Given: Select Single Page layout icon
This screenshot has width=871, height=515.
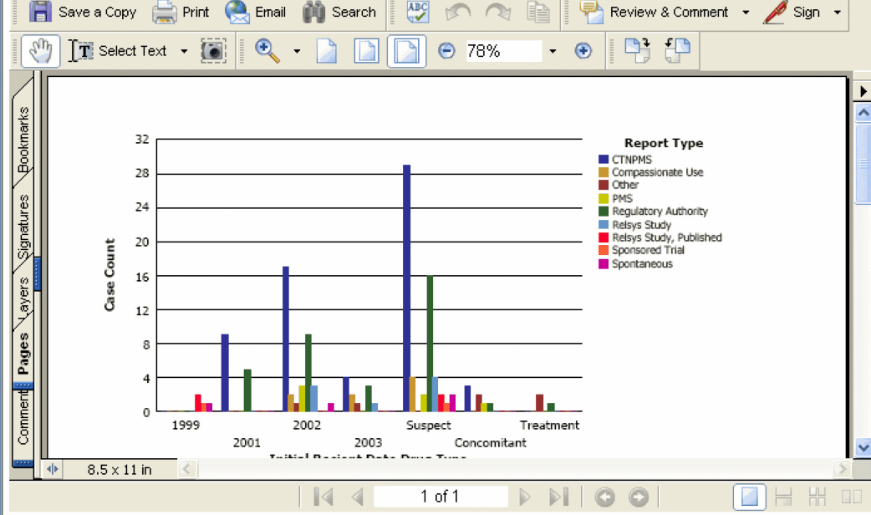Looking at the screenshot, I should pyautogui.click(x=749, y=497).
